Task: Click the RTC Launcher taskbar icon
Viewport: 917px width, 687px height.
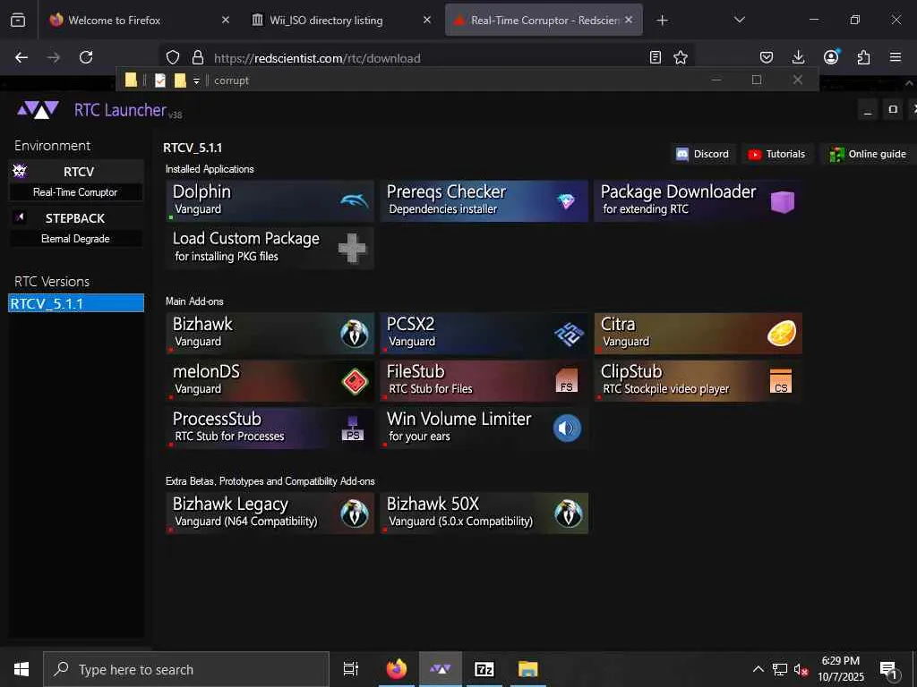Action: click(x=441, y=669)
